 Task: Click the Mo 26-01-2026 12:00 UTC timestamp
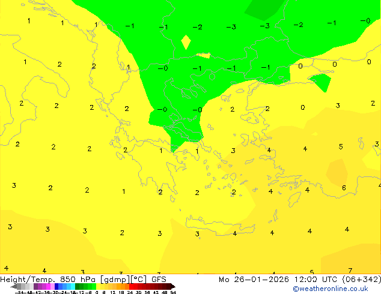[278, 280]
